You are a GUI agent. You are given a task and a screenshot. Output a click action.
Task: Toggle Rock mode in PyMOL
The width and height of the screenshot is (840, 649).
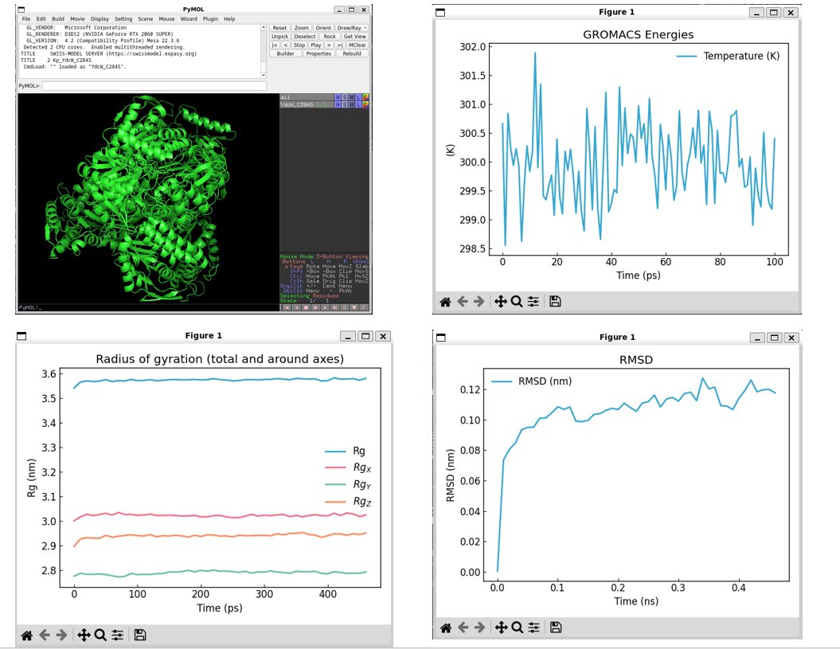(330, 37)
